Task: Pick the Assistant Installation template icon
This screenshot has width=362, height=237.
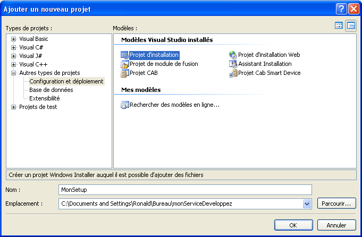Action: click(x=233, y=64)
